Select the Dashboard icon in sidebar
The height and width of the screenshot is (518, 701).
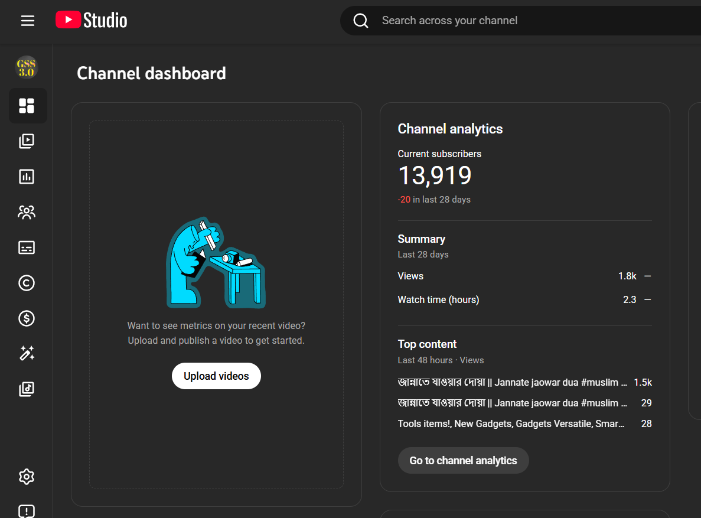[27, 106]
